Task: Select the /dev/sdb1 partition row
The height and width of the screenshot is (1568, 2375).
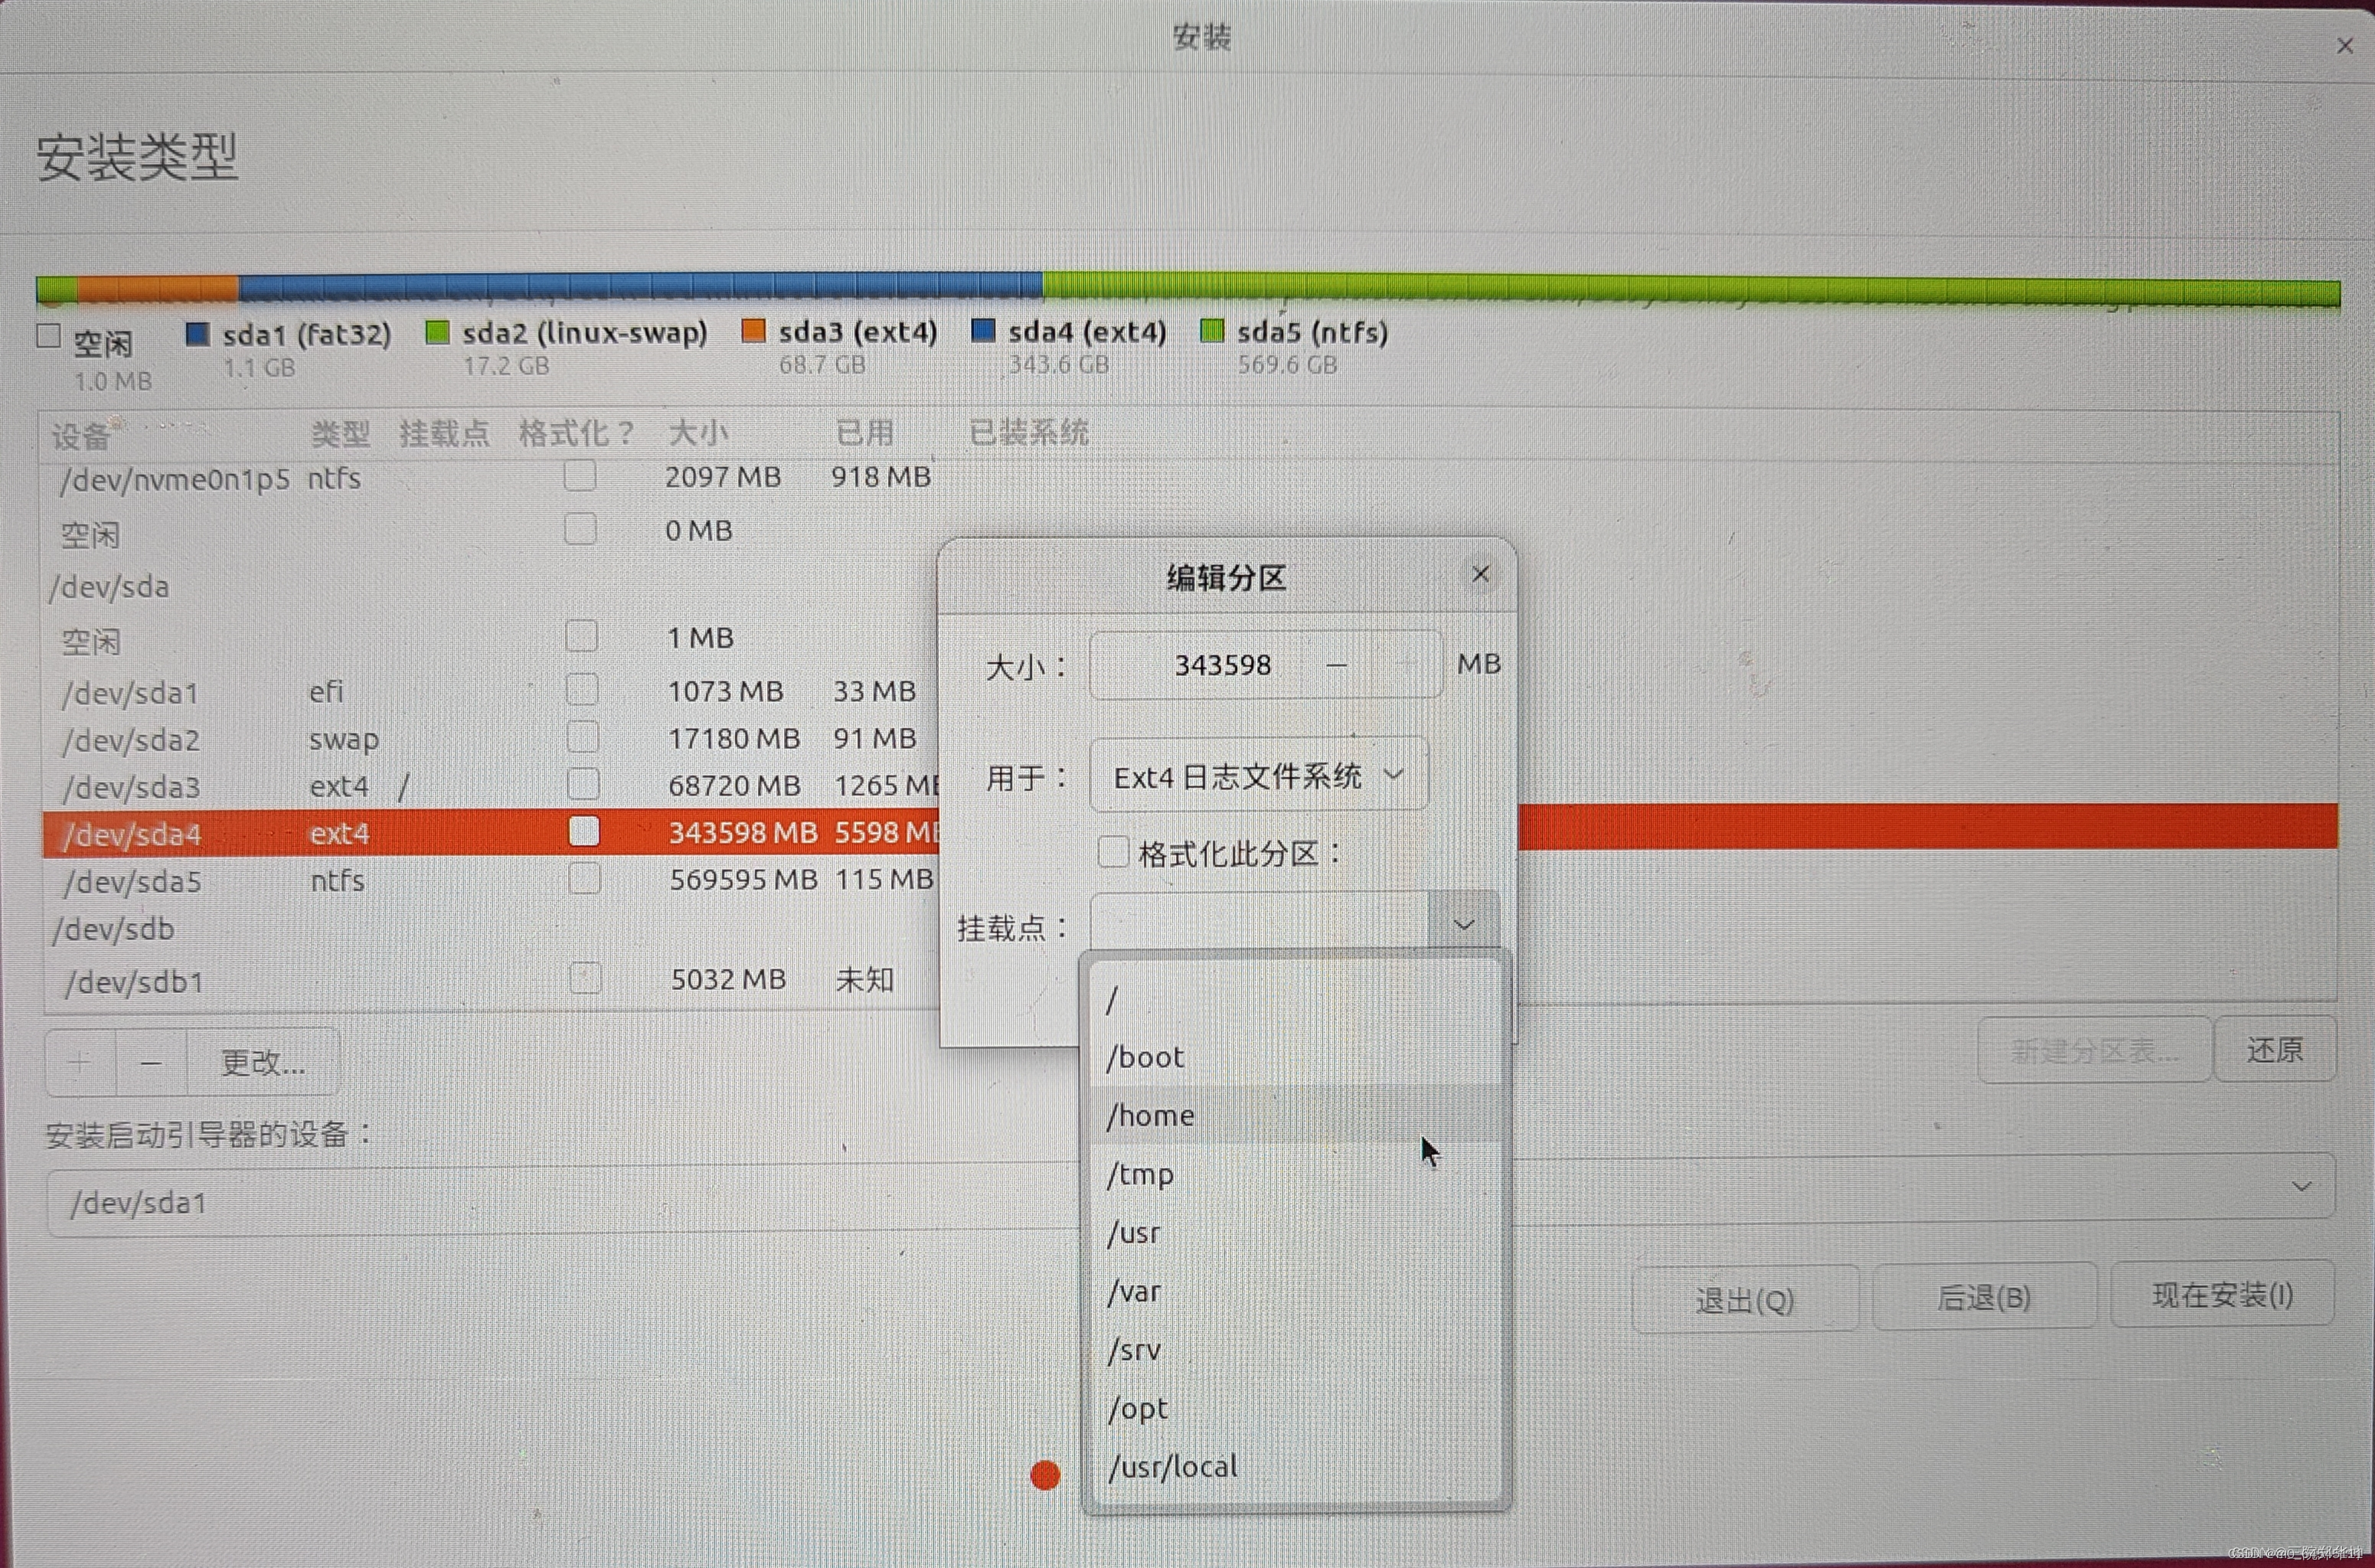Action: click(x=490, y=981)
